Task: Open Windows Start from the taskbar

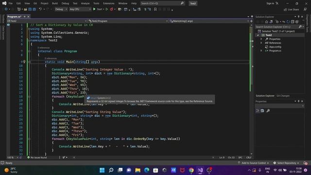Action: click(102, 170)
